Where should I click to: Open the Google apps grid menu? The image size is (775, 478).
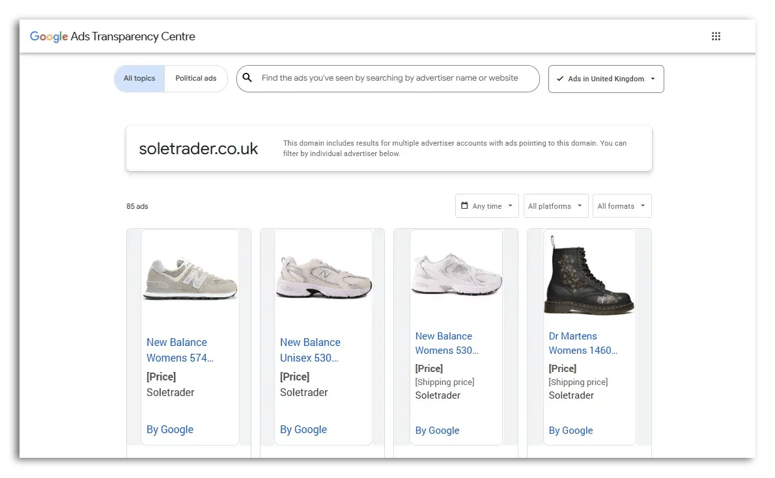pos(716,36)
